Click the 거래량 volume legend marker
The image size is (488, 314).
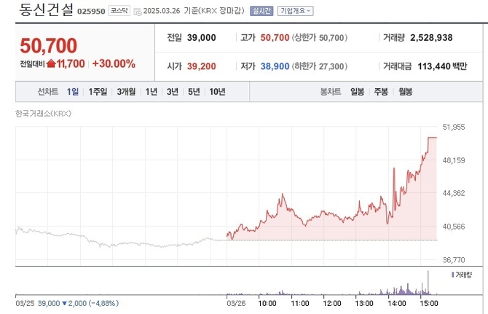[x=452, y=275]
